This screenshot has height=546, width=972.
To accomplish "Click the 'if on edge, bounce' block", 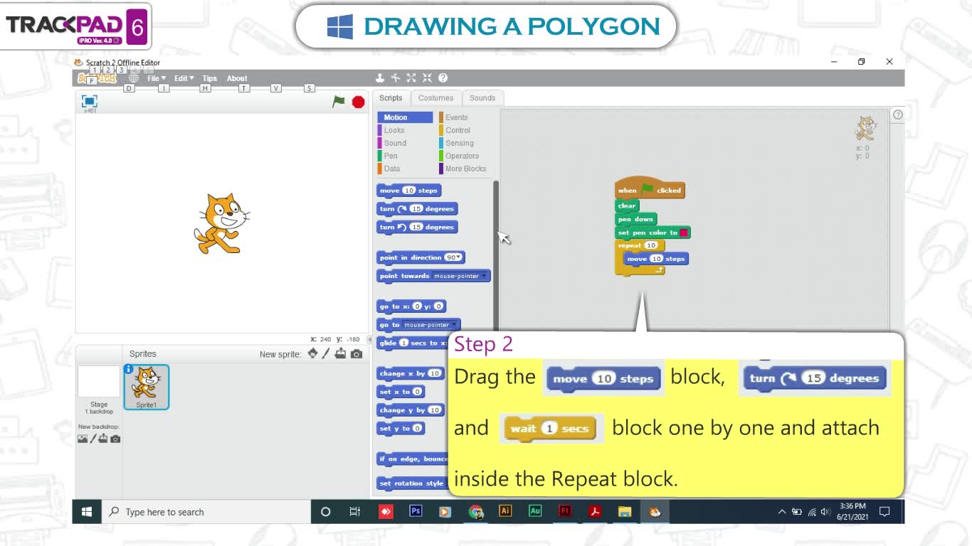I will [x=414, y=459].
